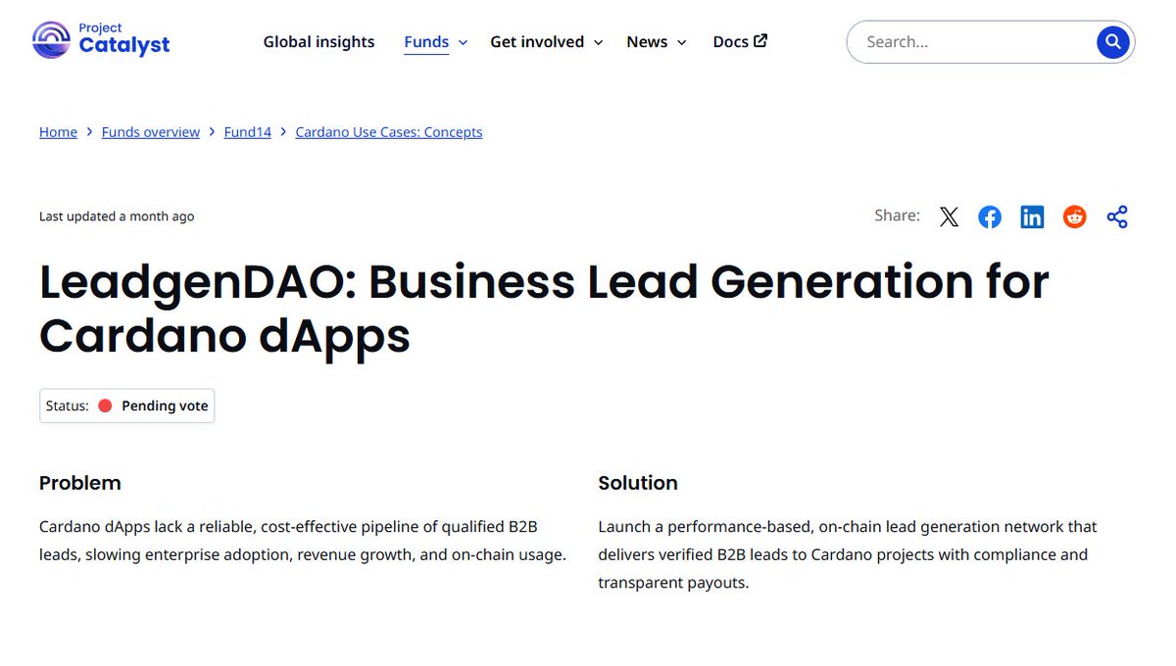Image resolution: width=1176 pixels, height=666 pixels.
Task: Click the LeadgenDAO proposal title
Action: tap(544, 309)
